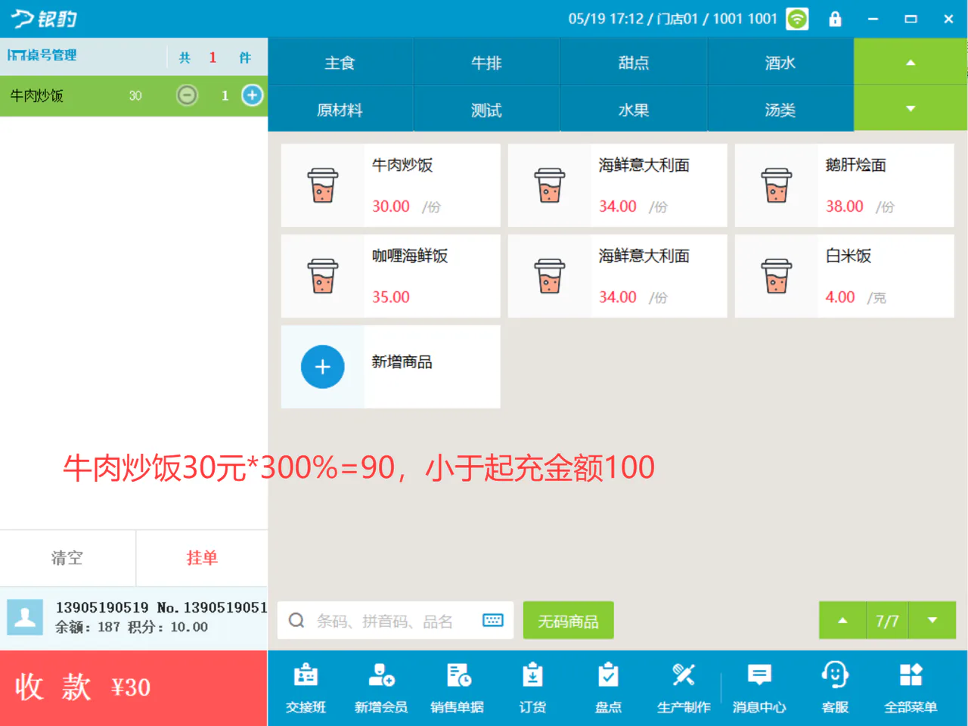Click the on-screen keyboard icon in search box
Image resolution: width=968 pixels, height=726 pixels.
coord(493,620)
